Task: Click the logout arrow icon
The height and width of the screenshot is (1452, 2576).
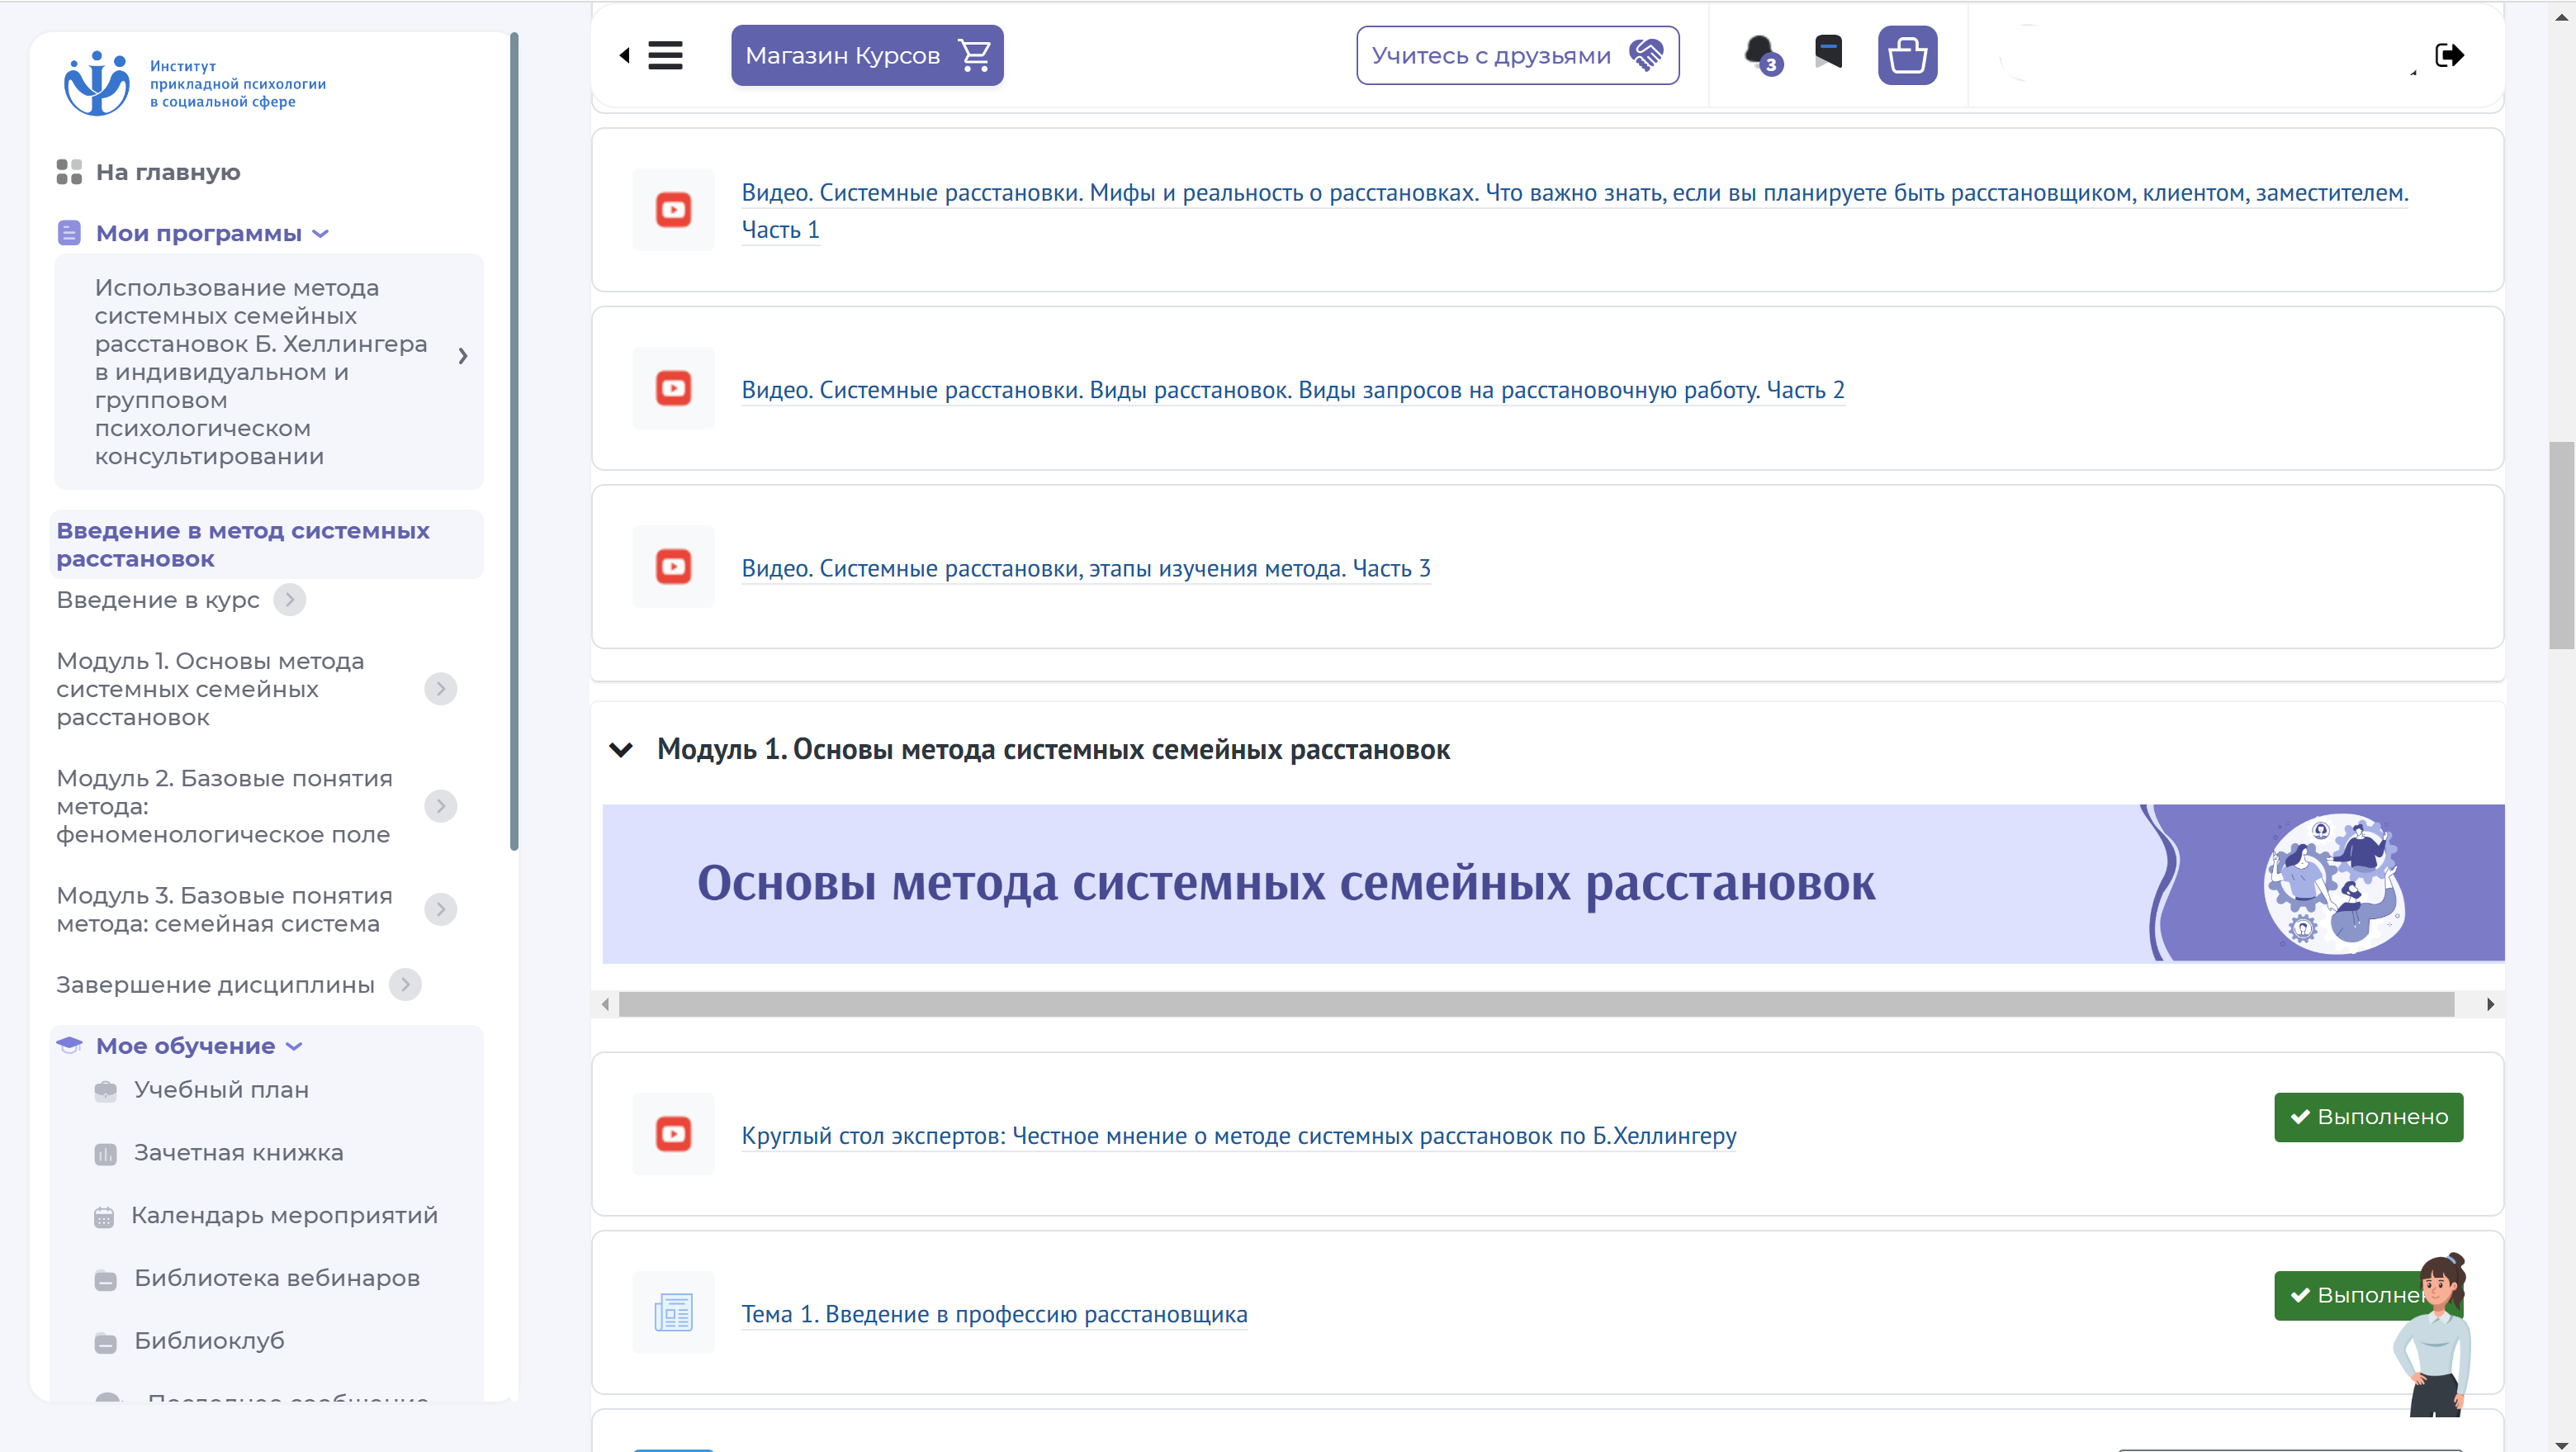Action: tap(2449, 55)
